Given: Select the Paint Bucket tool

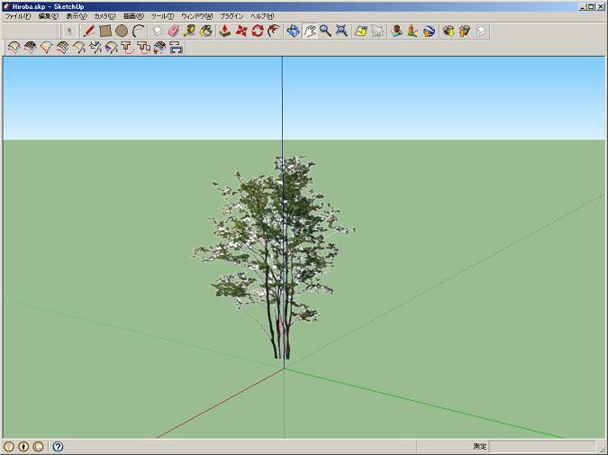Looking at the screenshot, I should [205, 31].
